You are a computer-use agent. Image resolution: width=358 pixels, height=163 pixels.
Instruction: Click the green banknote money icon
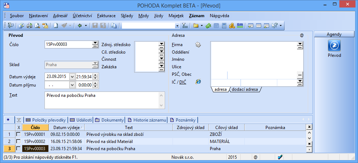pos(208,26)
